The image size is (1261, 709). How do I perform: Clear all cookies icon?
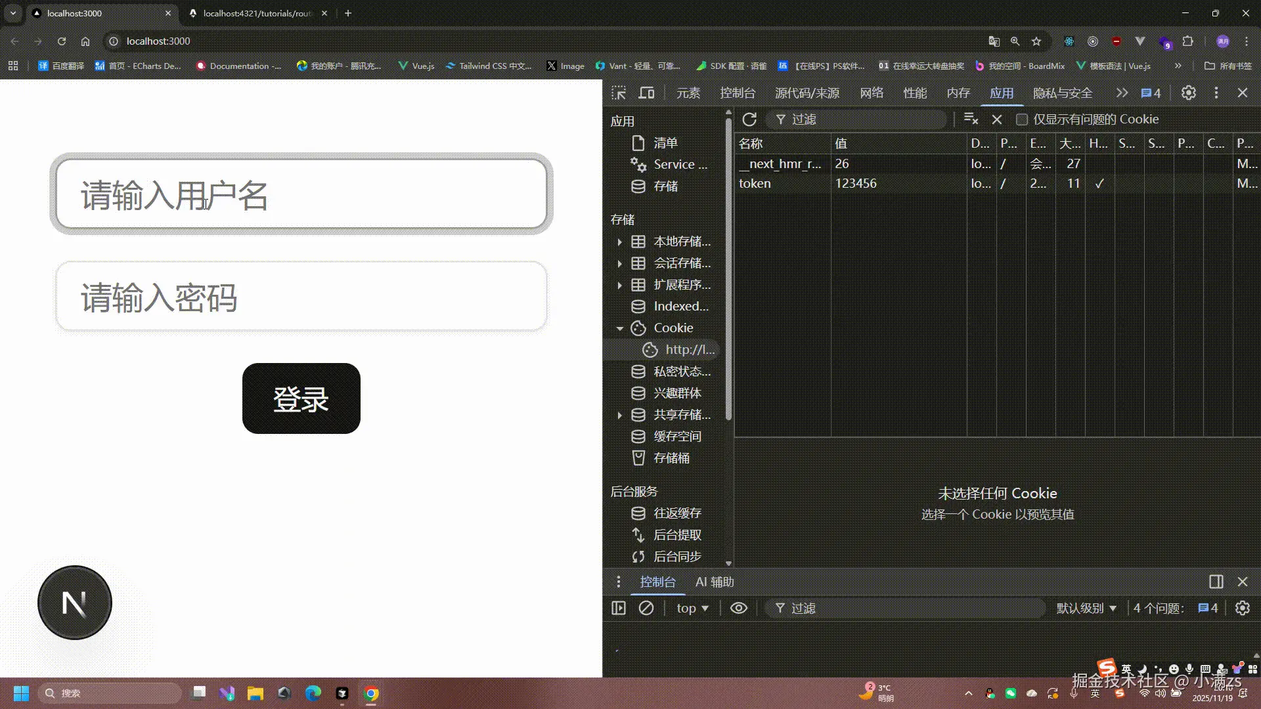pyautogui.click(x=971, y=119)
